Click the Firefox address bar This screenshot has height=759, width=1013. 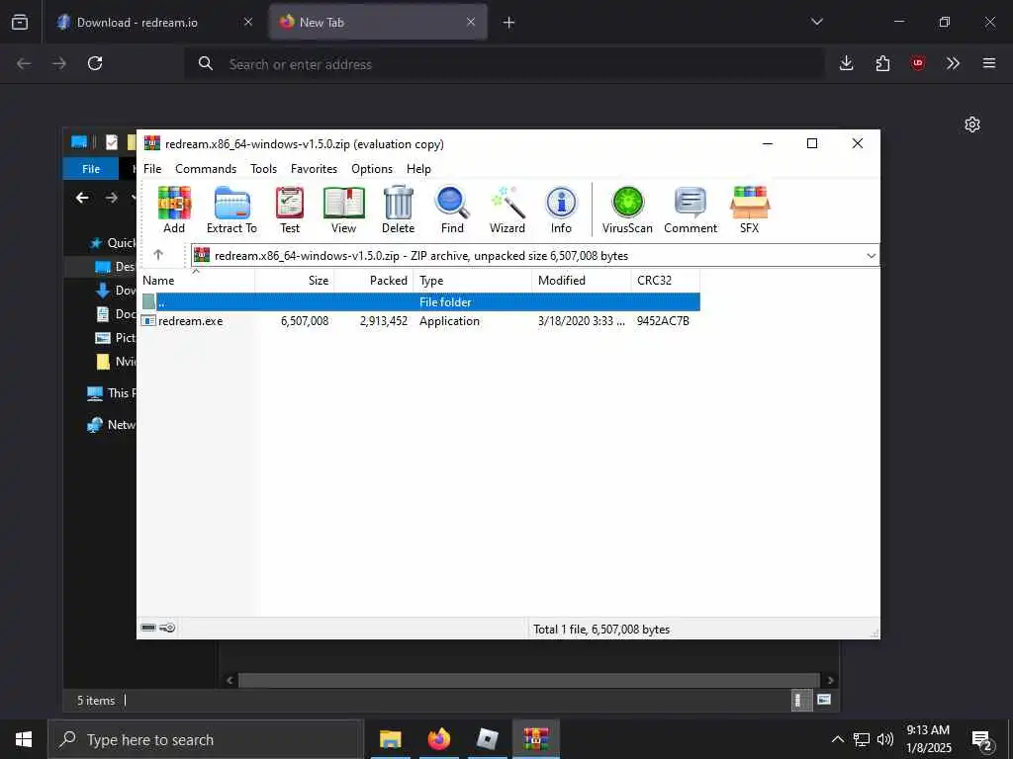[x=504, y=64]
